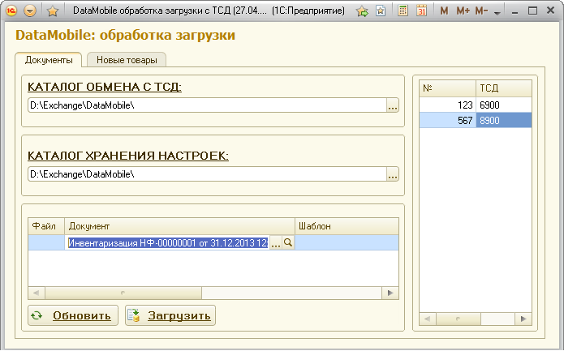Switch to the Документы tab
564x351 pixels.
(x=49, y=60)
